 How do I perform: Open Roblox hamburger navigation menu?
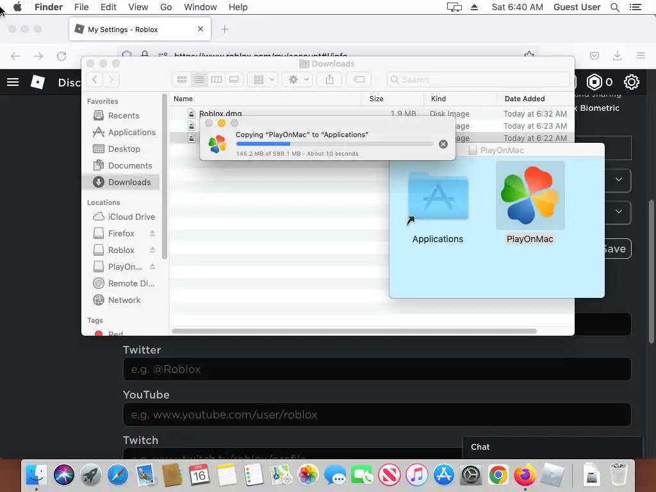(x=13, y=82)
